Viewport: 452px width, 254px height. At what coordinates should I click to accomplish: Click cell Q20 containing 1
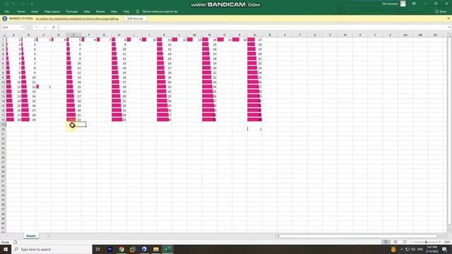[x=254, y=129]
